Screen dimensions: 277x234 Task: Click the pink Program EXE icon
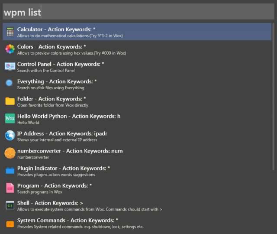coord(10,188)
